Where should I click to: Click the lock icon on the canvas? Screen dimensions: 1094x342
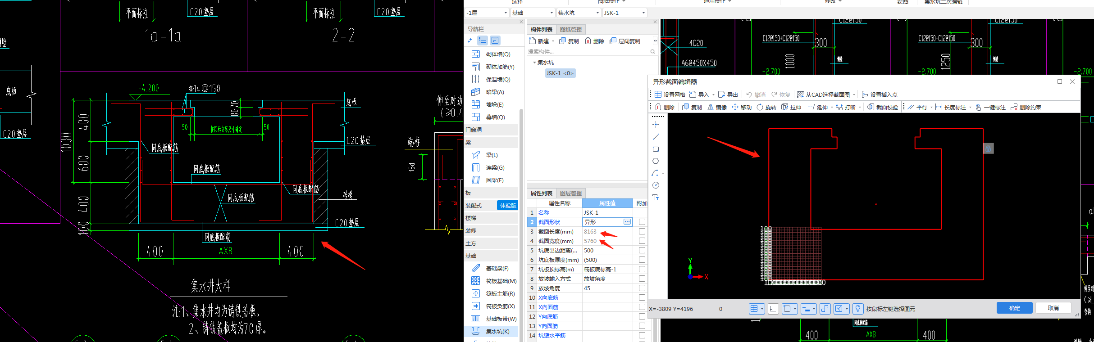[988, 148]
